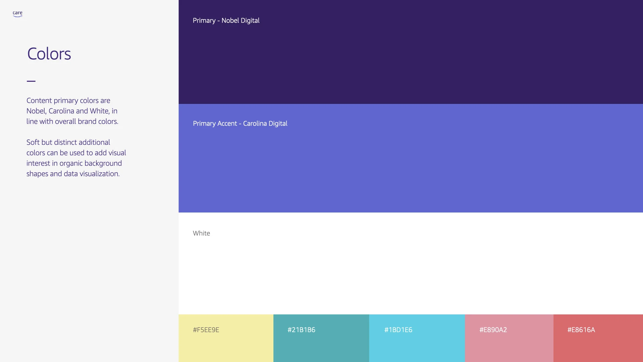643x362 pixels.
Task: Click the paragraph about content primary colors
Action: (x=72, y=111)
